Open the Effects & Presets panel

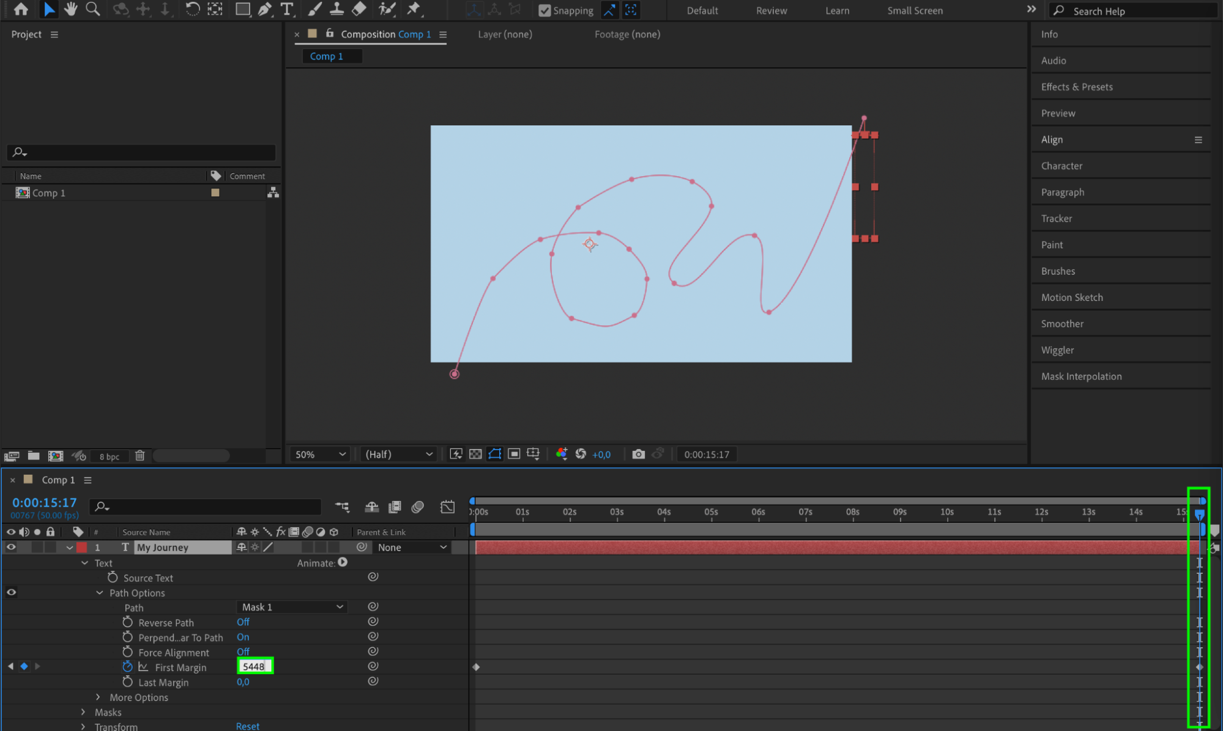(1076, 87)
